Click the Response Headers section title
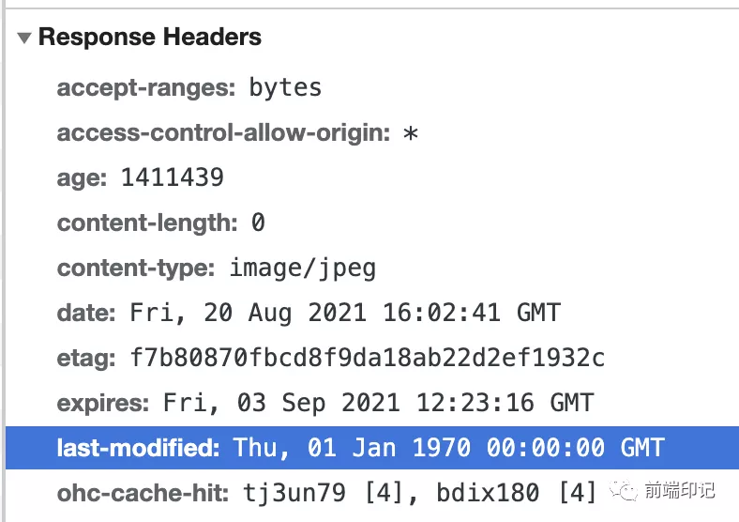The width and height of the screenshot is (739, 522). point(150,38)
